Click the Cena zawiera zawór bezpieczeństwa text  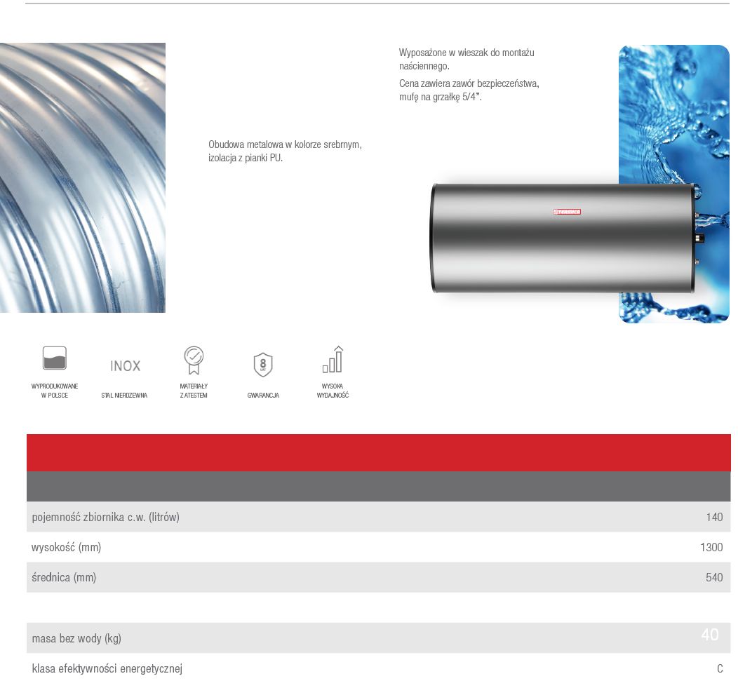coord(469,90)
